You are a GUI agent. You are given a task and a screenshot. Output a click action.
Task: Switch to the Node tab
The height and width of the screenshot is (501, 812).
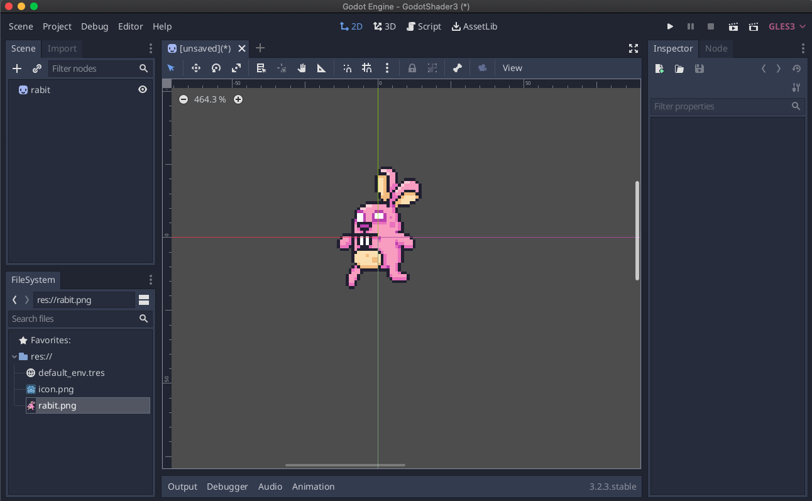tap(716, 48)
